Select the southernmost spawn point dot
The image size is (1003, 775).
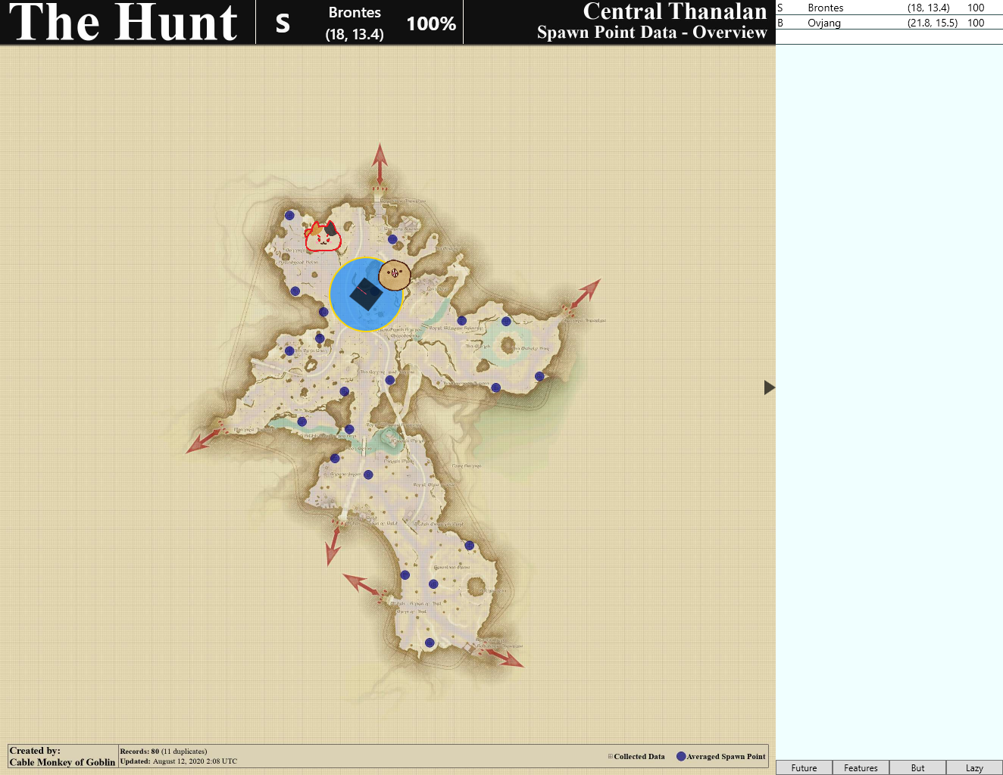[x=430, y=643]
